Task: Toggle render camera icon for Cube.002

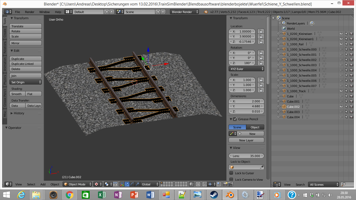Action: [351, 107]
